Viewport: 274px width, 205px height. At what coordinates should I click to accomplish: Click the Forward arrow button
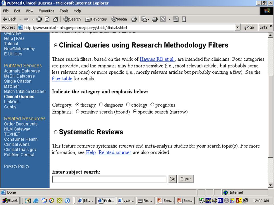pyautogui.click(x=26, y=19)
